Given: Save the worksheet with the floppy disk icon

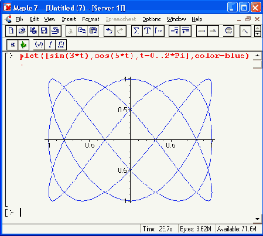Looking at the screenshot, I should [x=45, y=31].
